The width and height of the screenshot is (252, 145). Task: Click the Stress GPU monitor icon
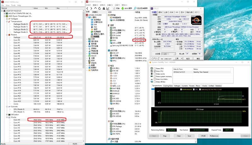(x=152, y=82)
